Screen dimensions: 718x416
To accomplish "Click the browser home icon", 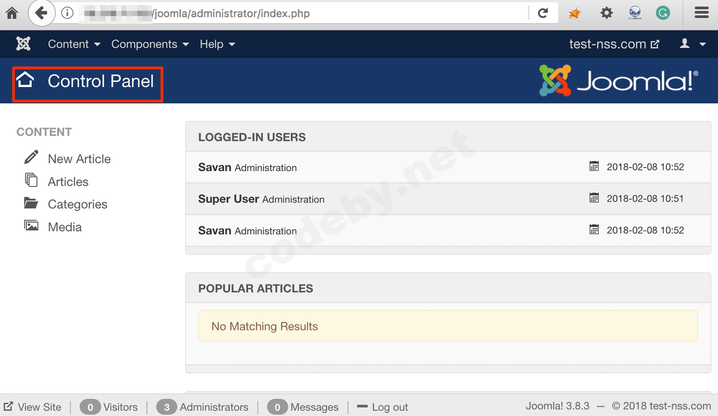I will (12, 13).
